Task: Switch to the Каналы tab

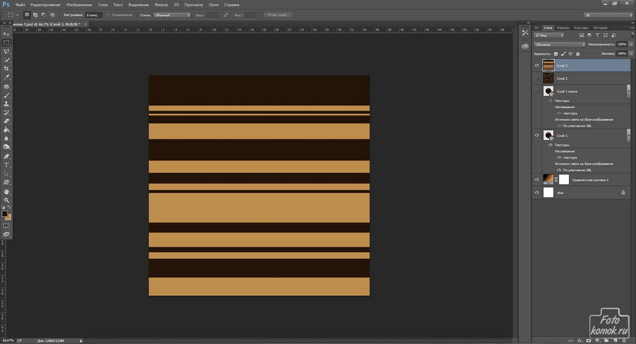Action: click(x=563, y=28)
